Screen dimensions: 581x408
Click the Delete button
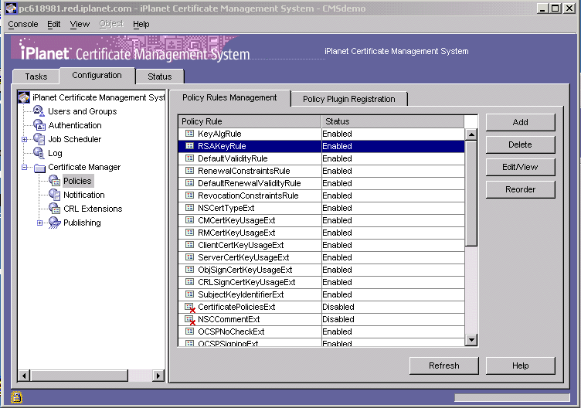[x=520, y=144]
